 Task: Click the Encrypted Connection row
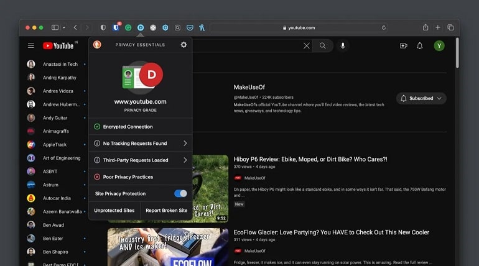point(141,127)
